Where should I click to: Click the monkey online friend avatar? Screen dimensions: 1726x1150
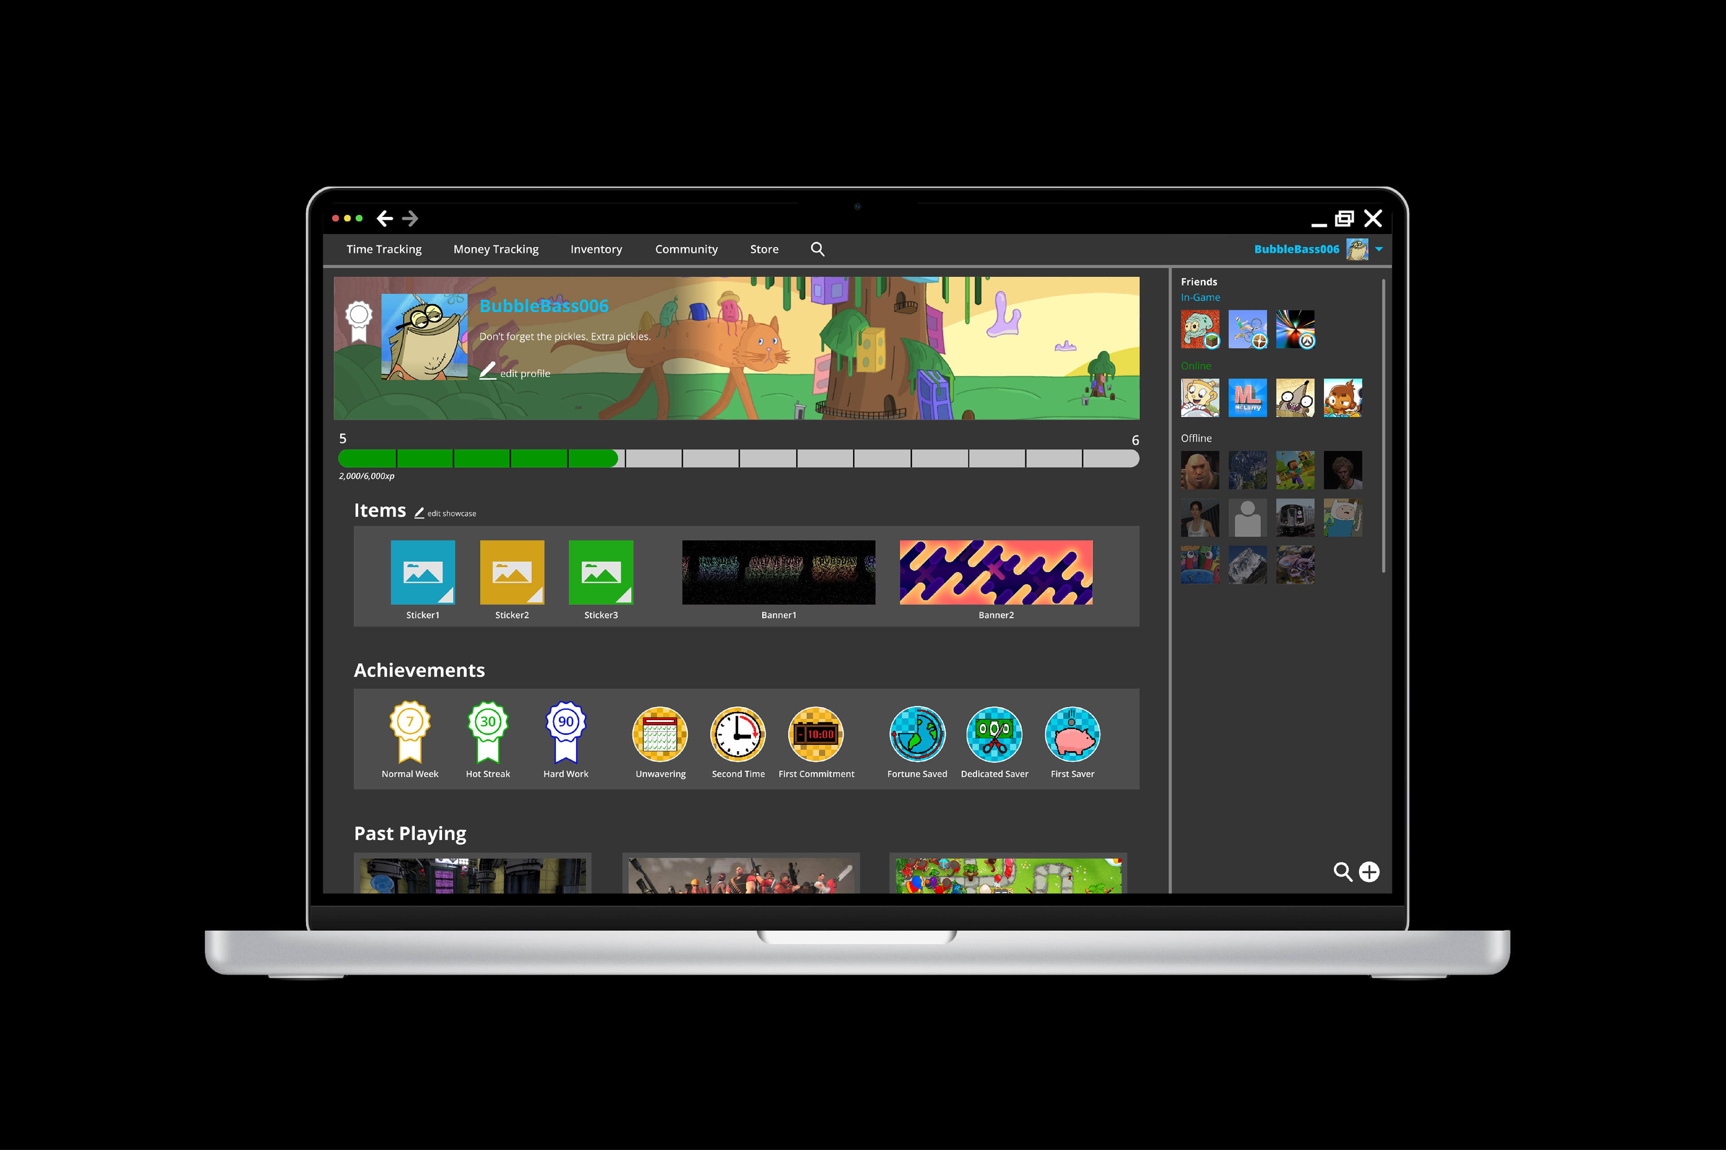[x=1343, y=398]
